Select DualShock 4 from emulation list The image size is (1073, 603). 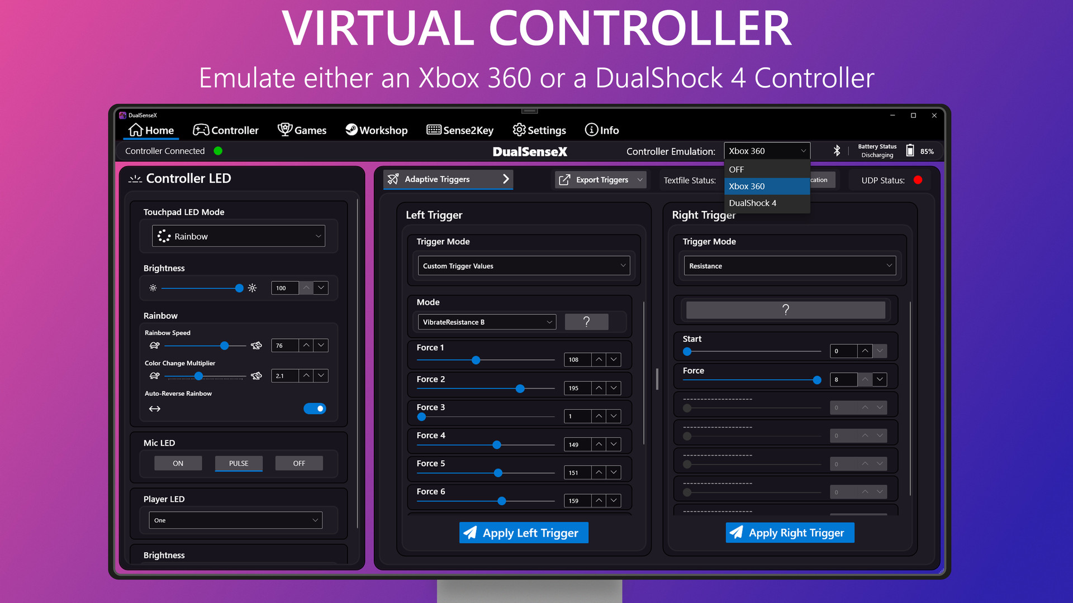click(x=752, y=203)
